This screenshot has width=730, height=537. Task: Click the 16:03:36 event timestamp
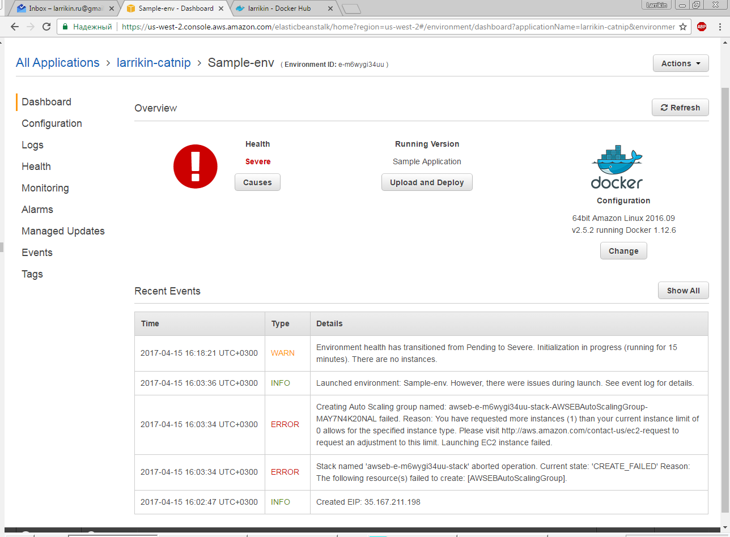click(200, 383)
